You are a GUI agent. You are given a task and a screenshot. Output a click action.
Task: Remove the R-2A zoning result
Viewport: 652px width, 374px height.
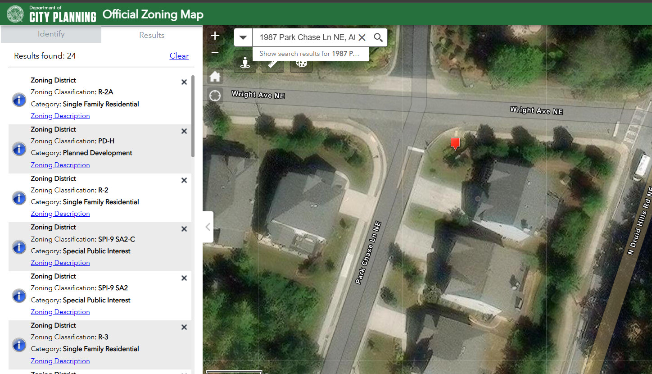(184, 82)
